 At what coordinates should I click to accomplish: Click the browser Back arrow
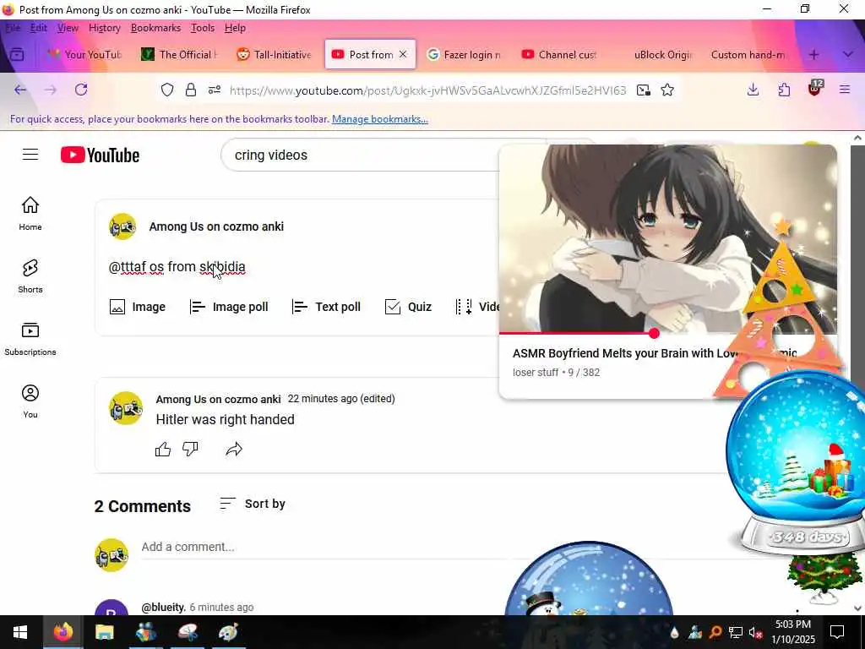pyautogui.click(x=20, y=90)
